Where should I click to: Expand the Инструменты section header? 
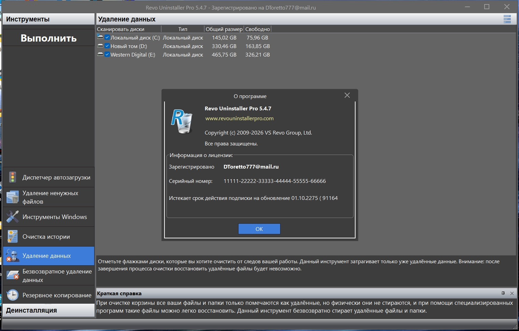(48, 19)
